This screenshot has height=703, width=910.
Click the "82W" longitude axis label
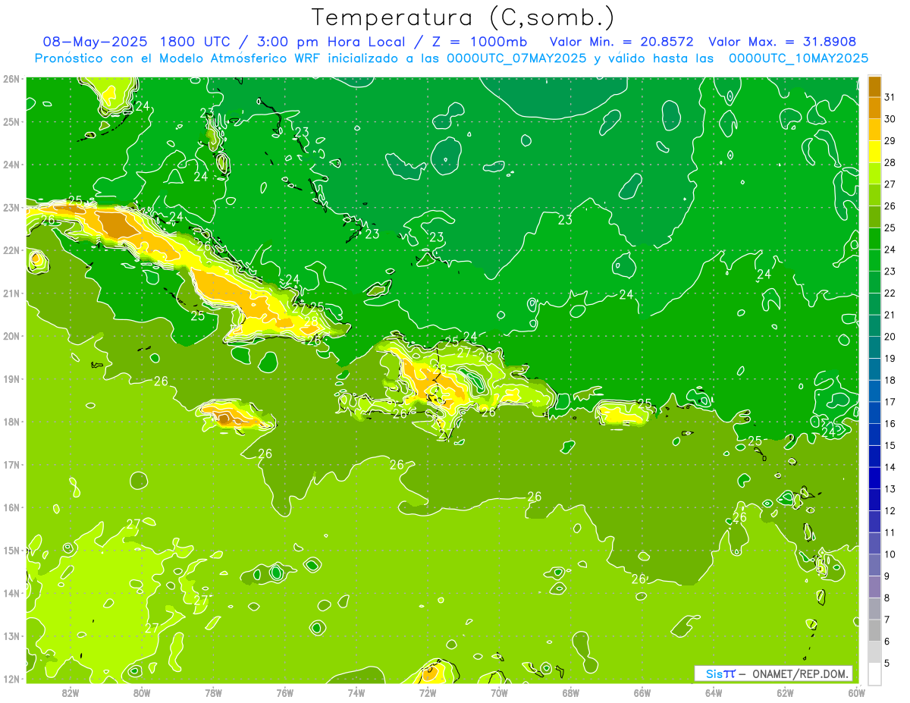pos(71,692)
